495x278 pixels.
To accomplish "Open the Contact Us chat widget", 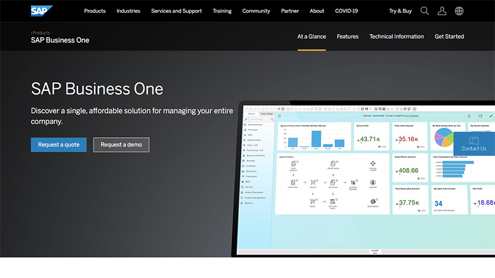I will click(474, 143).
